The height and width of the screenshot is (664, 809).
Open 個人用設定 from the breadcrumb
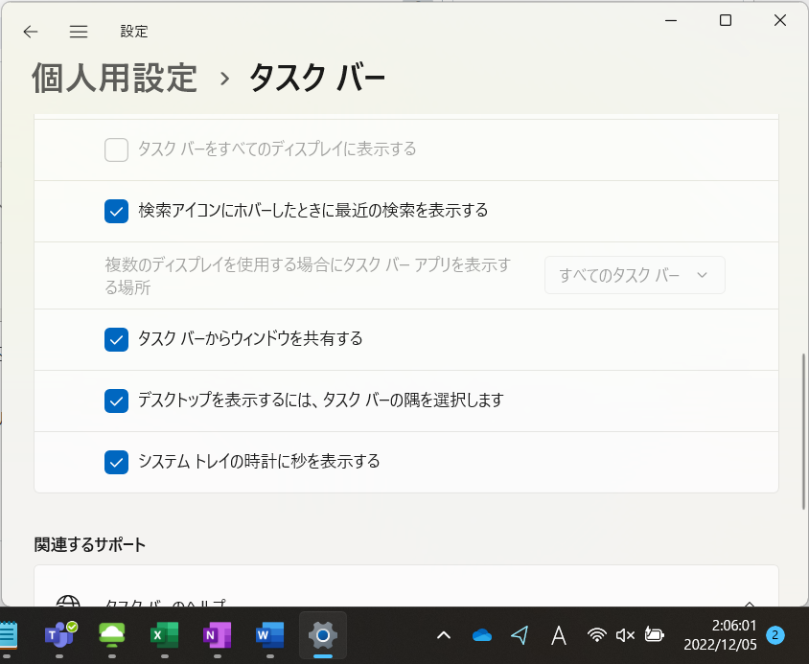click(x=114, y=79)
